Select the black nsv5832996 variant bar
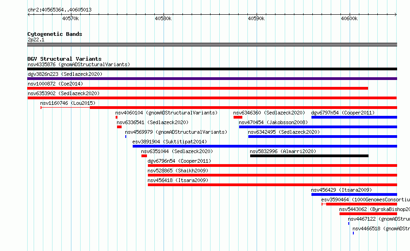This screenshot has width=410, height=251. pos(309,156)
